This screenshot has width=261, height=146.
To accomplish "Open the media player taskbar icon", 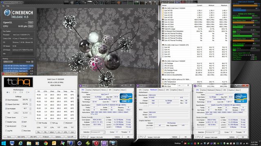I will [x=37, y=143].
